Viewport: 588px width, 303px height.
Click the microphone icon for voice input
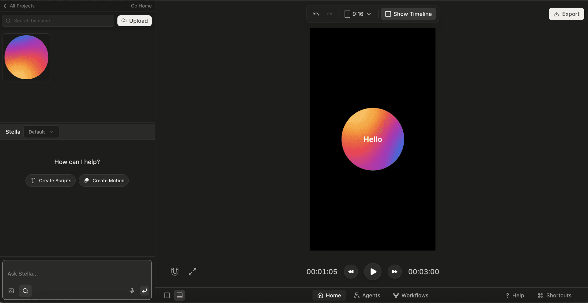[132, 291]
